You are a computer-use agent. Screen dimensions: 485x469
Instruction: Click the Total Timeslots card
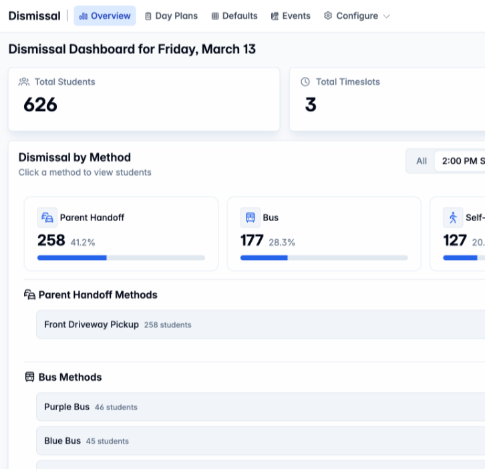coord(387,100)
